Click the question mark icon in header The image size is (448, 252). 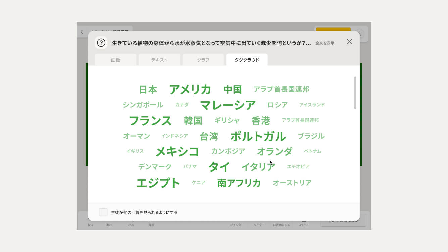pyautogui.click(x=101, y=43)
